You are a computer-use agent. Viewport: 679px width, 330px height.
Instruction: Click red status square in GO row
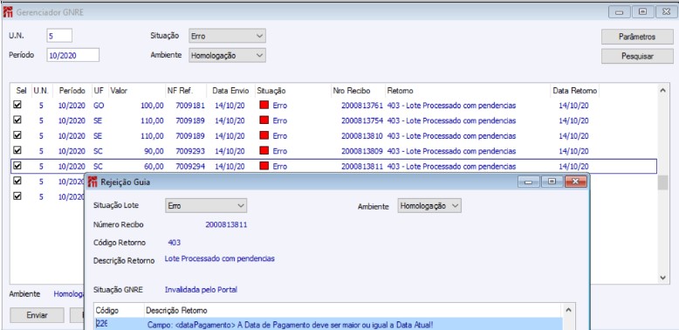click(x=264, y=105)
